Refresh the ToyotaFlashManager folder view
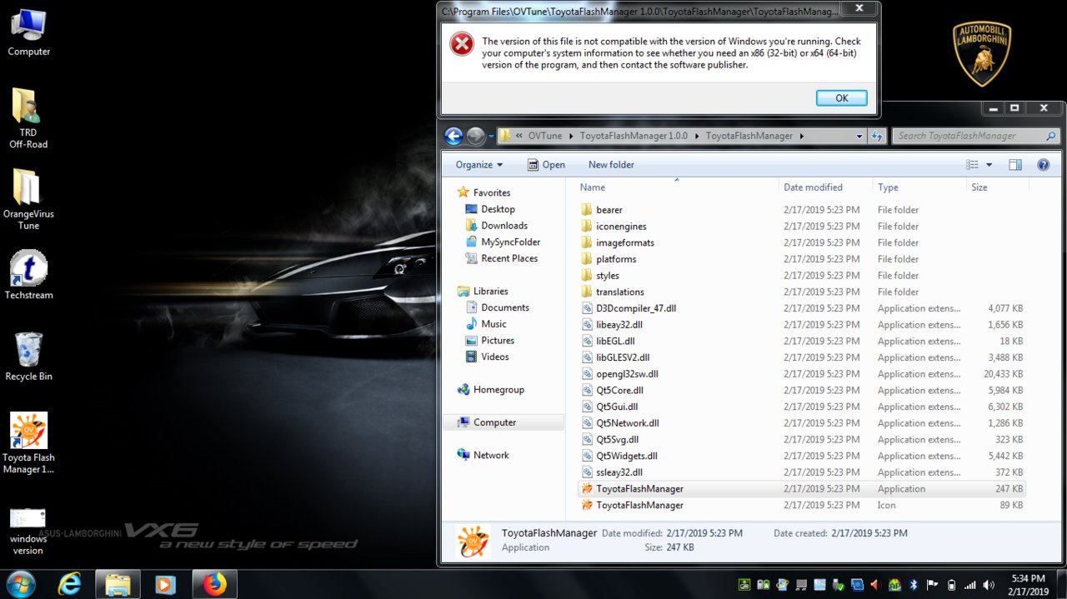This screenshot has height=599, width=1067. coord(877,136)
